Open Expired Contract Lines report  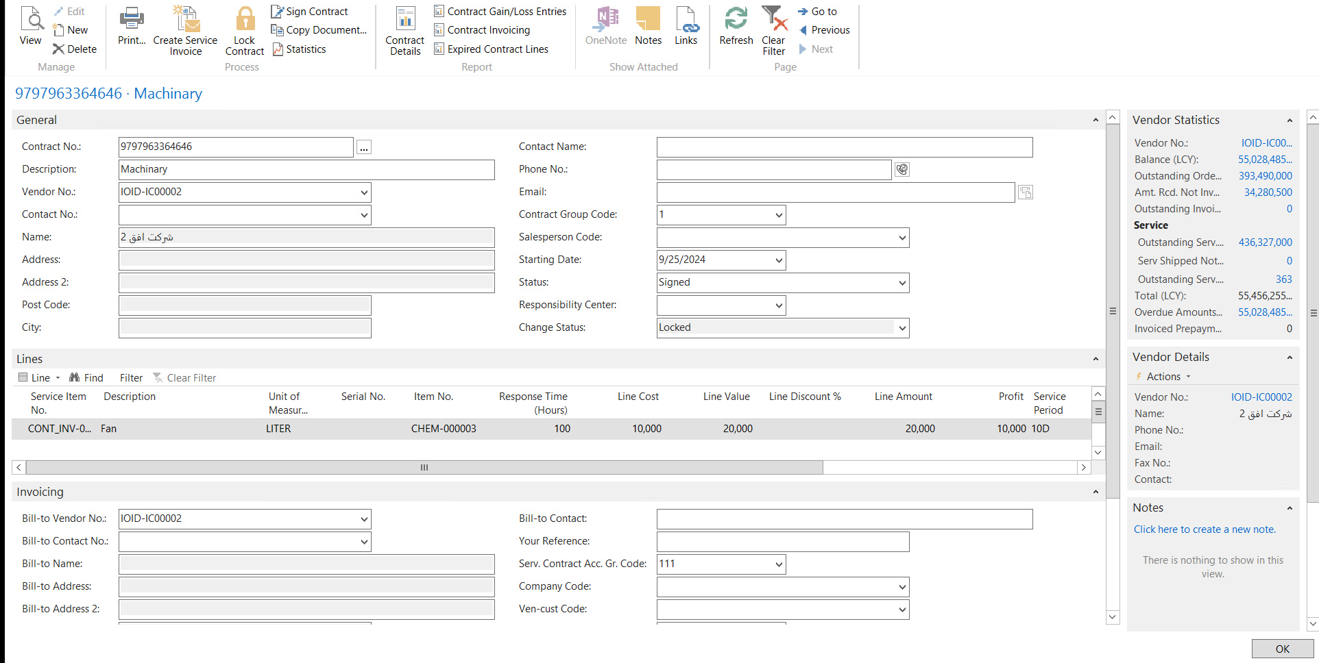coord(491,49)
